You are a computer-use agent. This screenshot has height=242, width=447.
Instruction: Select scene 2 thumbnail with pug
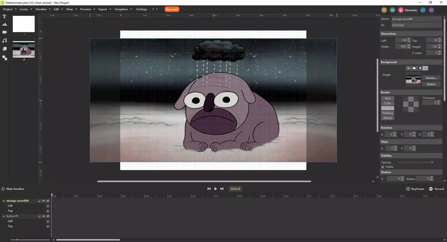24,49
